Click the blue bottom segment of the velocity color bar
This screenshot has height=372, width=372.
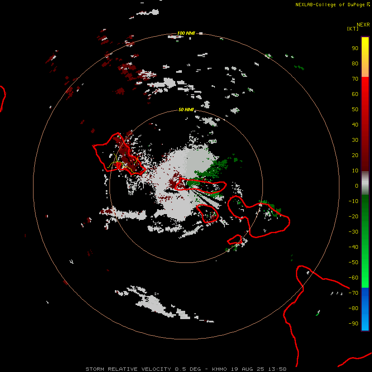click(365, 309)
